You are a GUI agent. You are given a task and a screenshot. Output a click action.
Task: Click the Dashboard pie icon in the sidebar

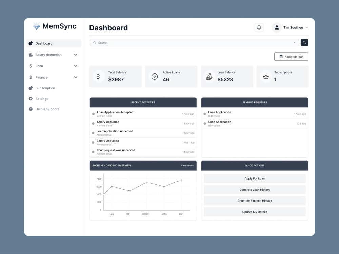pyautogui.click(x=31, y=43)
